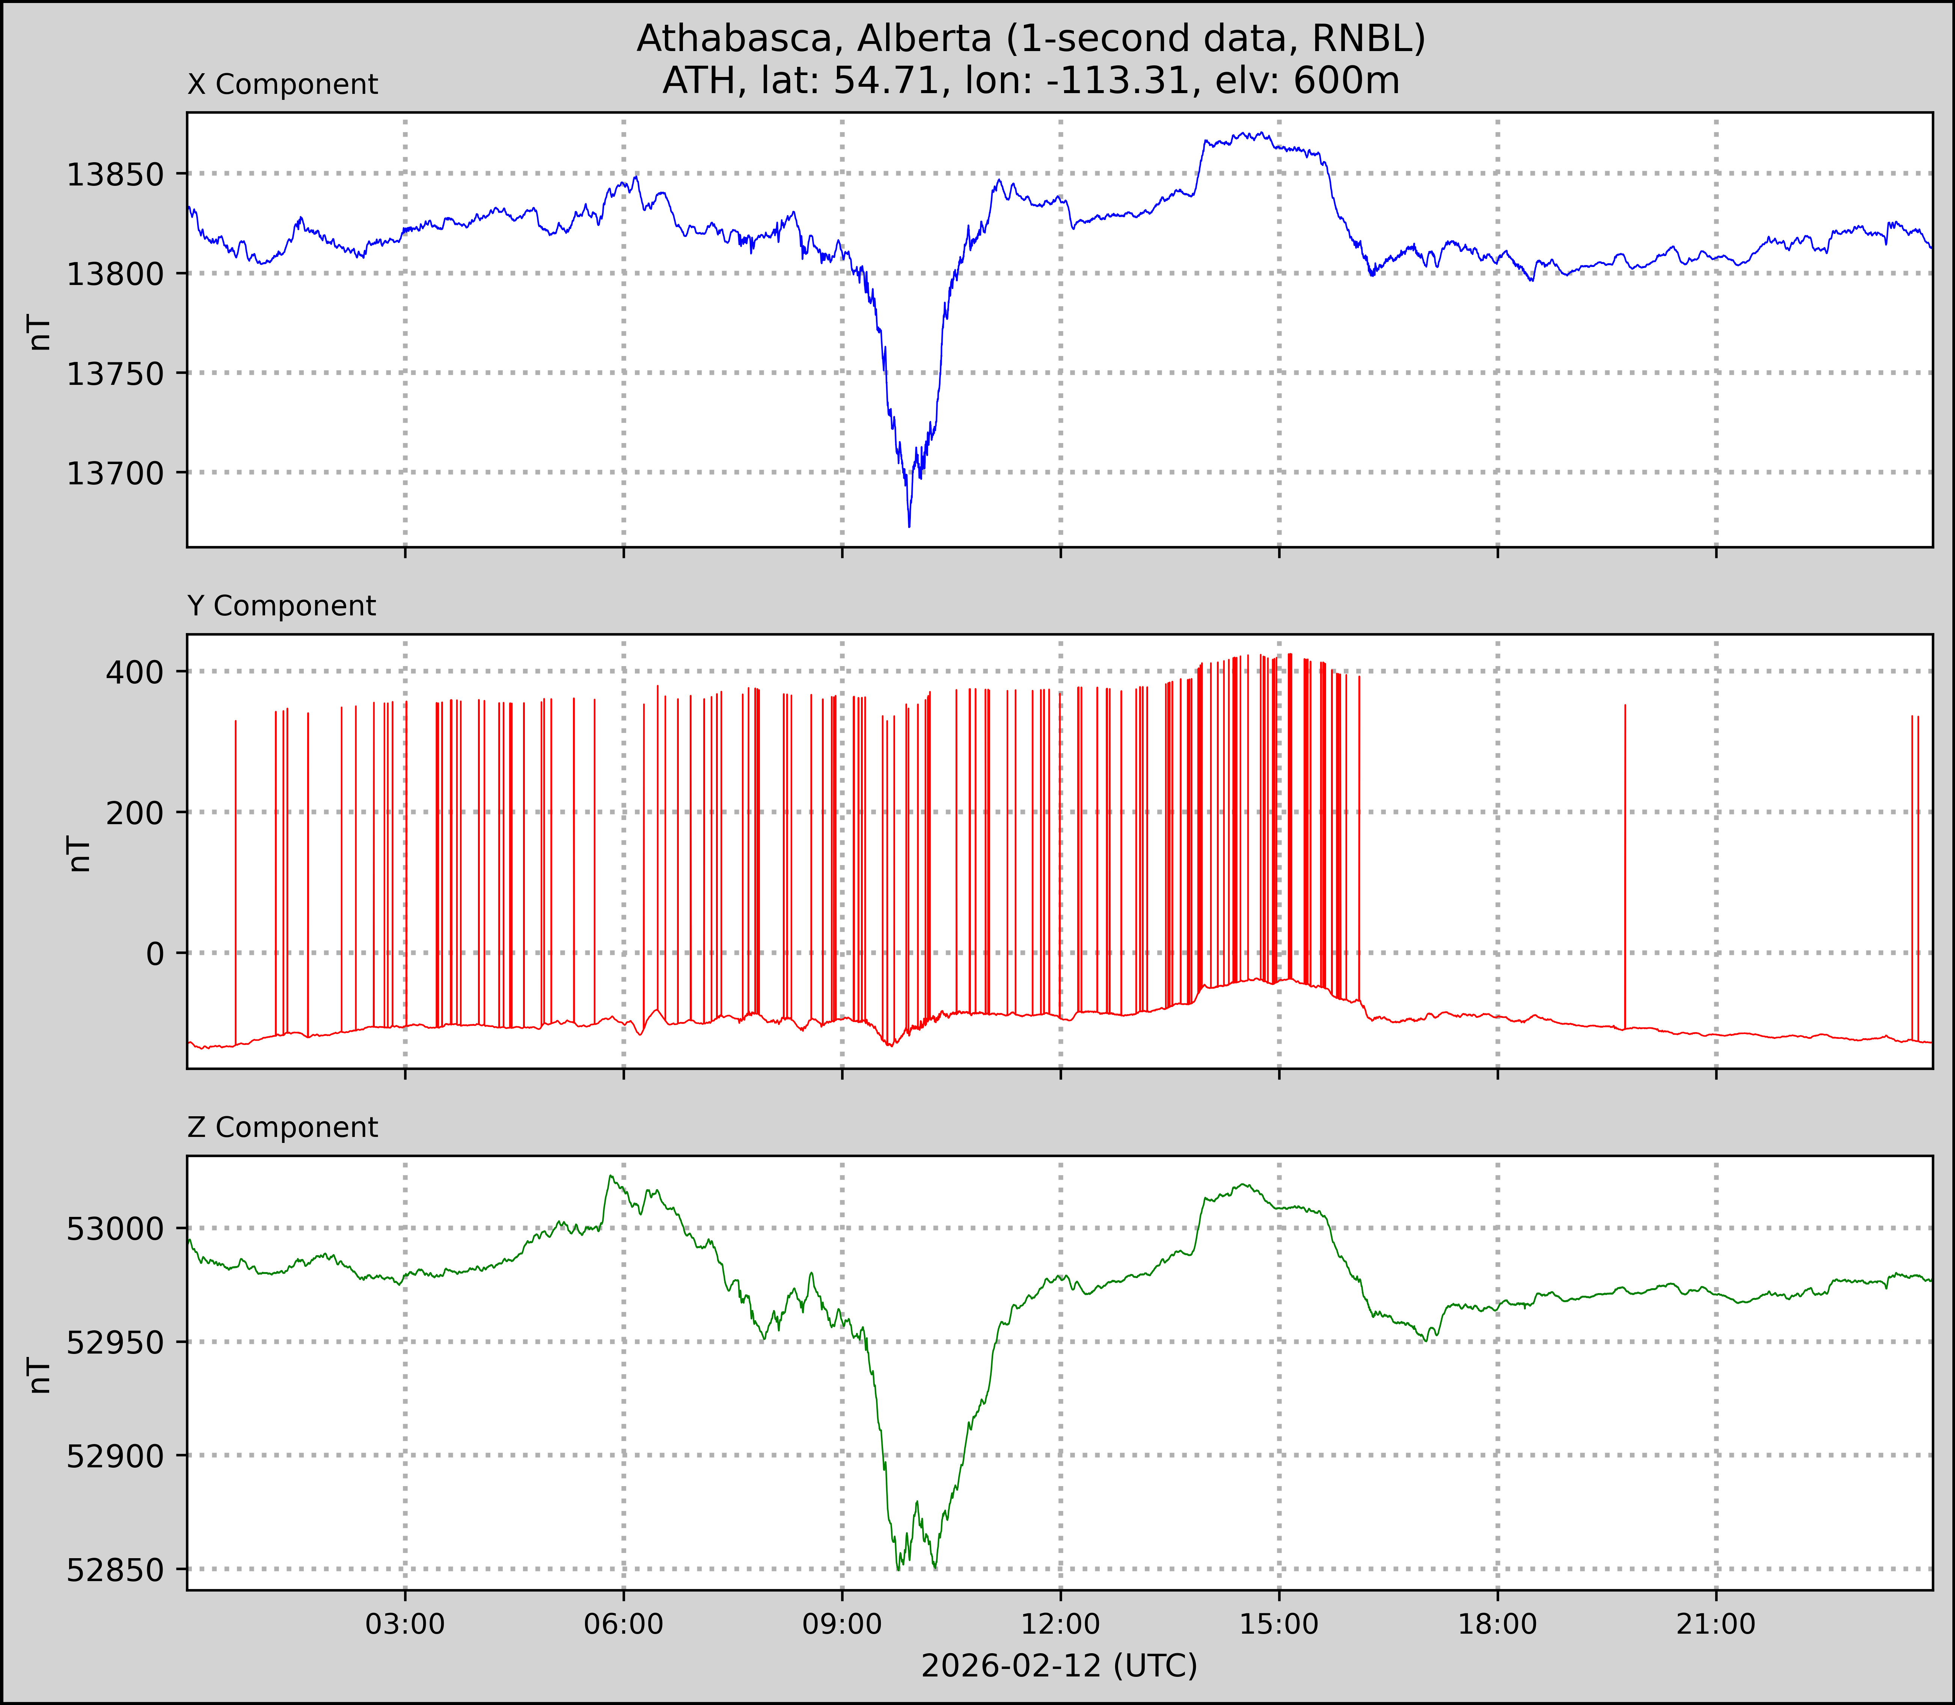Click the 21:00 time axis label
Viewport: 1955px width, 1705px height.
(x=1715, y=1623)
